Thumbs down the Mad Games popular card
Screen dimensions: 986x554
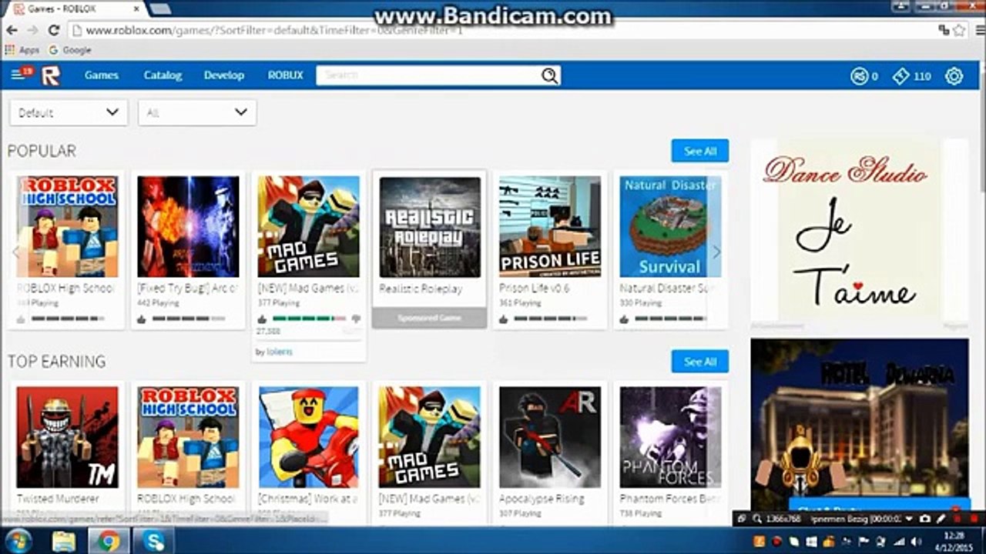(356, 319)
